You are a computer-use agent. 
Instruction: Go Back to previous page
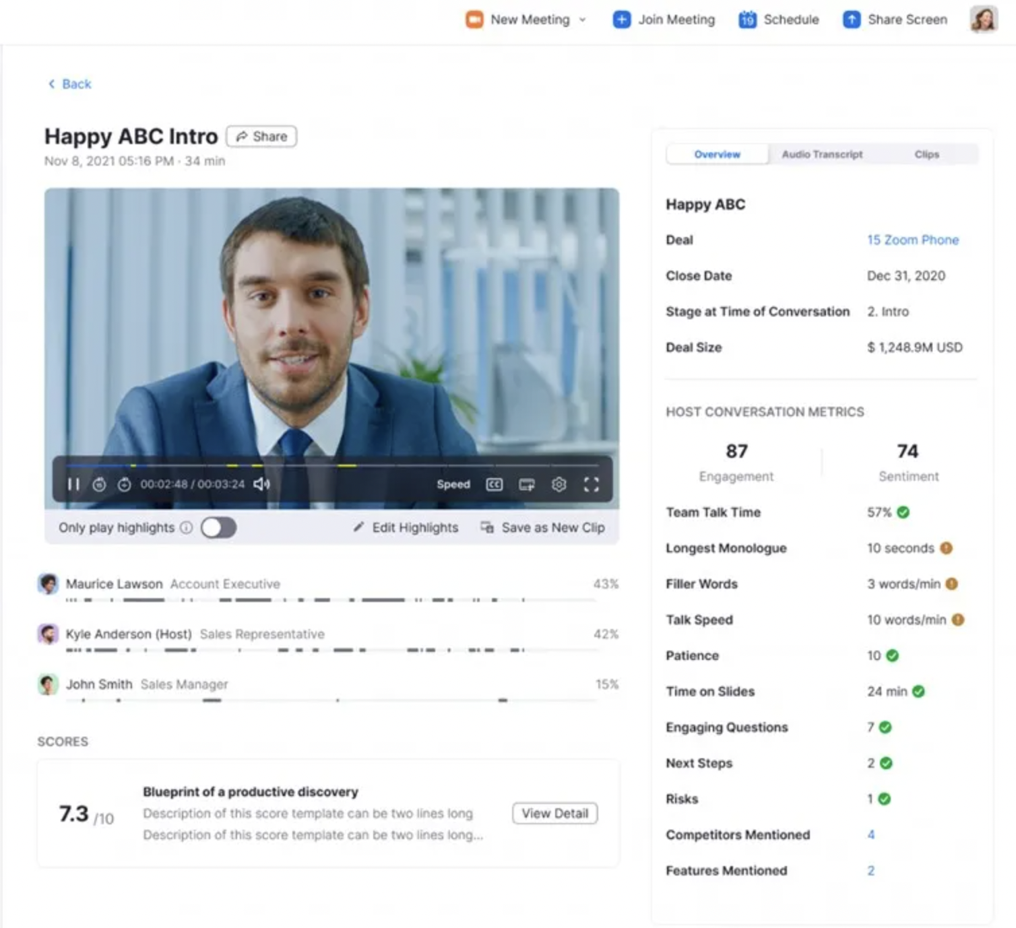click(69, 84)
